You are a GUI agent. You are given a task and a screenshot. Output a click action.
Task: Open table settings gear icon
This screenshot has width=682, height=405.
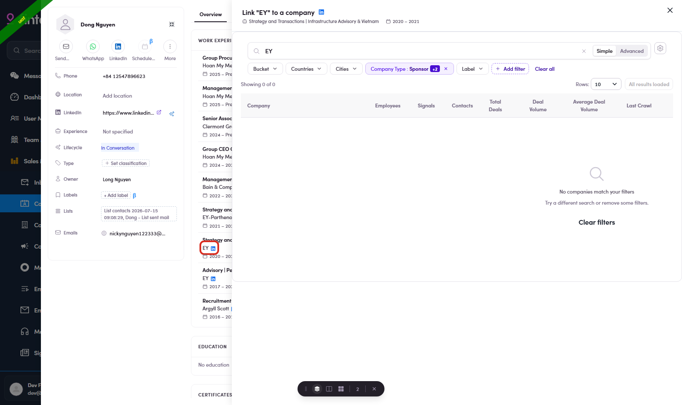pyautogui.click(x=660, y=48)
